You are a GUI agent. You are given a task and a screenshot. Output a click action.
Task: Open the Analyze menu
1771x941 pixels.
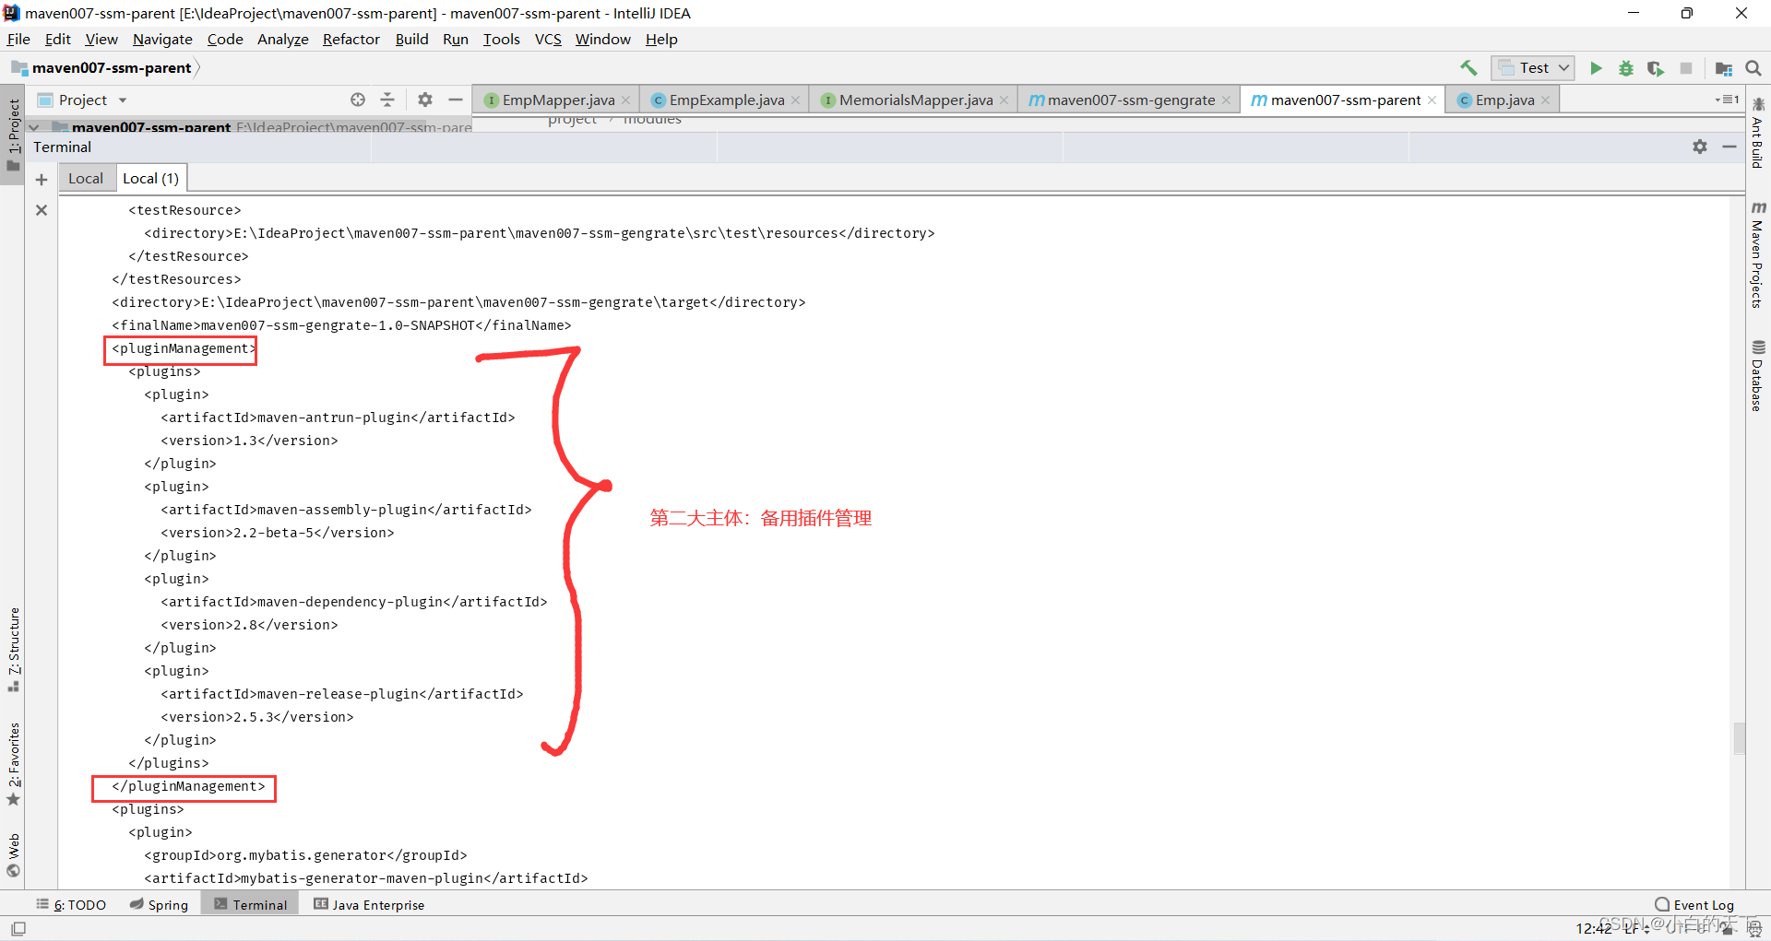pyautogui.click(x=282, y=39)
